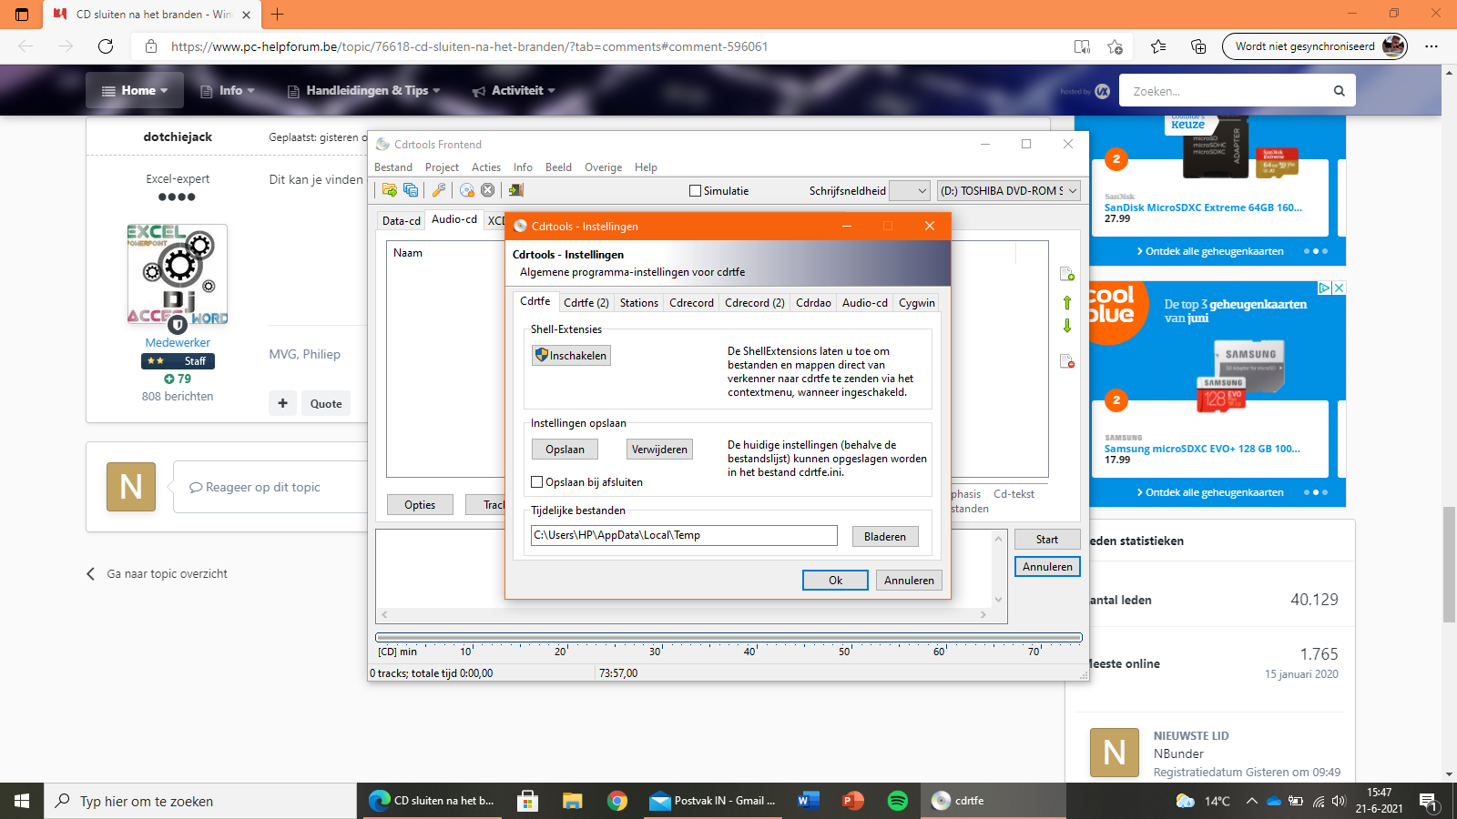Click the burn disc toolbar icon
Image resolution: width=1457 pixels, height=819 pixels.
pyautogui.click(x=467, y=190)
